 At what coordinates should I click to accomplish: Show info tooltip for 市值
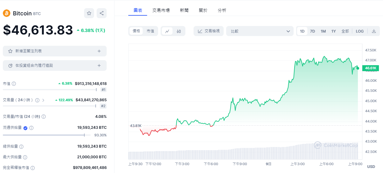14,84
